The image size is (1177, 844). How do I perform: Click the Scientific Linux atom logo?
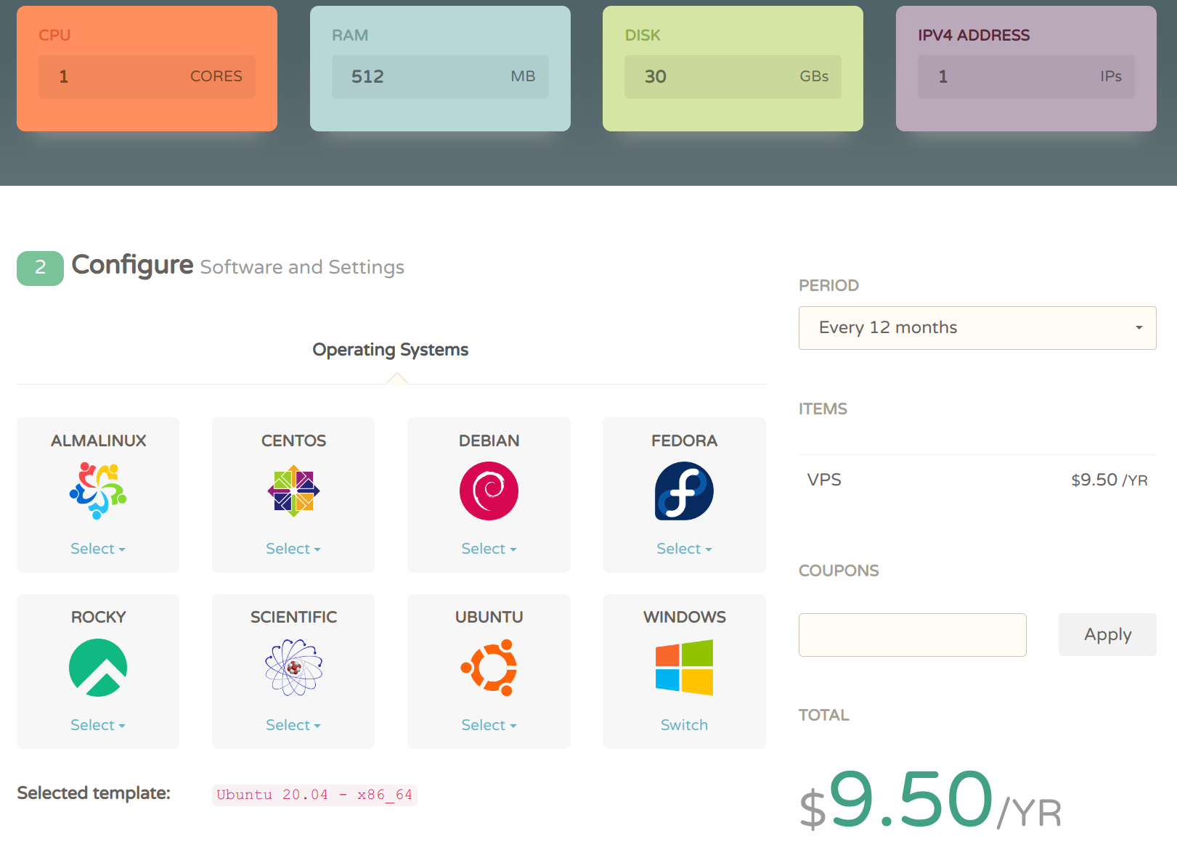293,668
